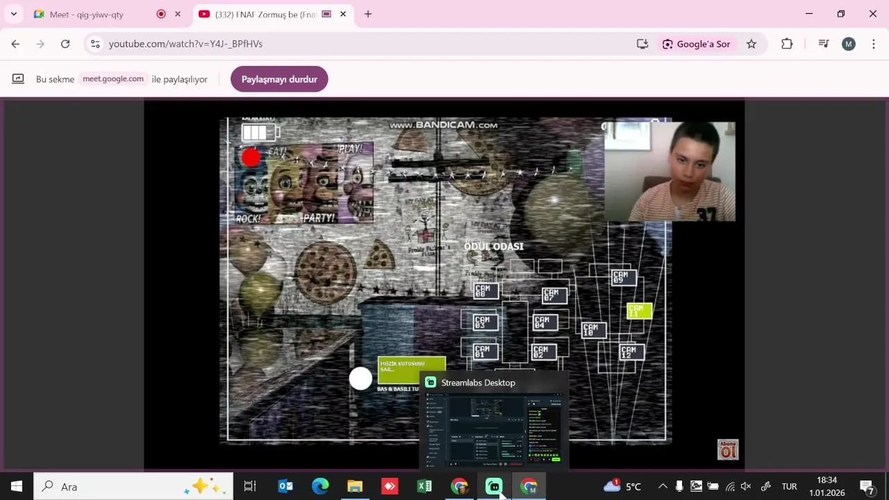Close the YouTube FNAF tab
Screen dimensions: 889x500
pos(343,14)
